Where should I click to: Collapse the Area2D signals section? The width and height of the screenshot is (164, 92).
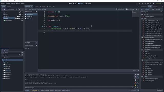(141, 19)
